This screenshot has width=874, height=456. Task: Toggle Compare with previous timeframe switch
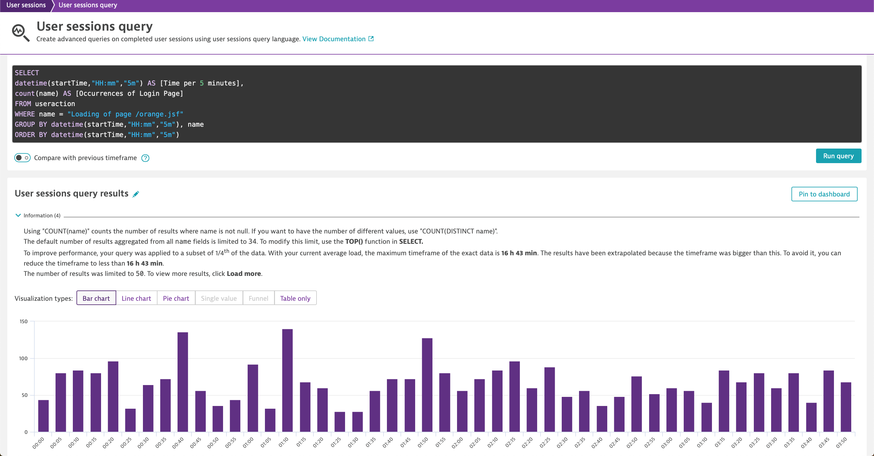(22, 158)
